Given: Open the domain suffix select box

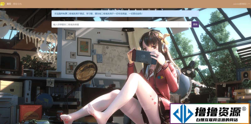Looking at the screenshot, I should [185, 24].
